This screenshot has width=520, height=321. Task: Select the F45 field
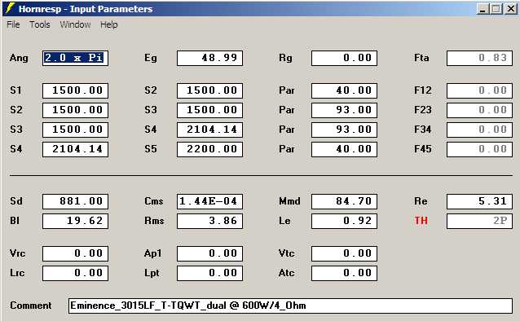point(479,149)
